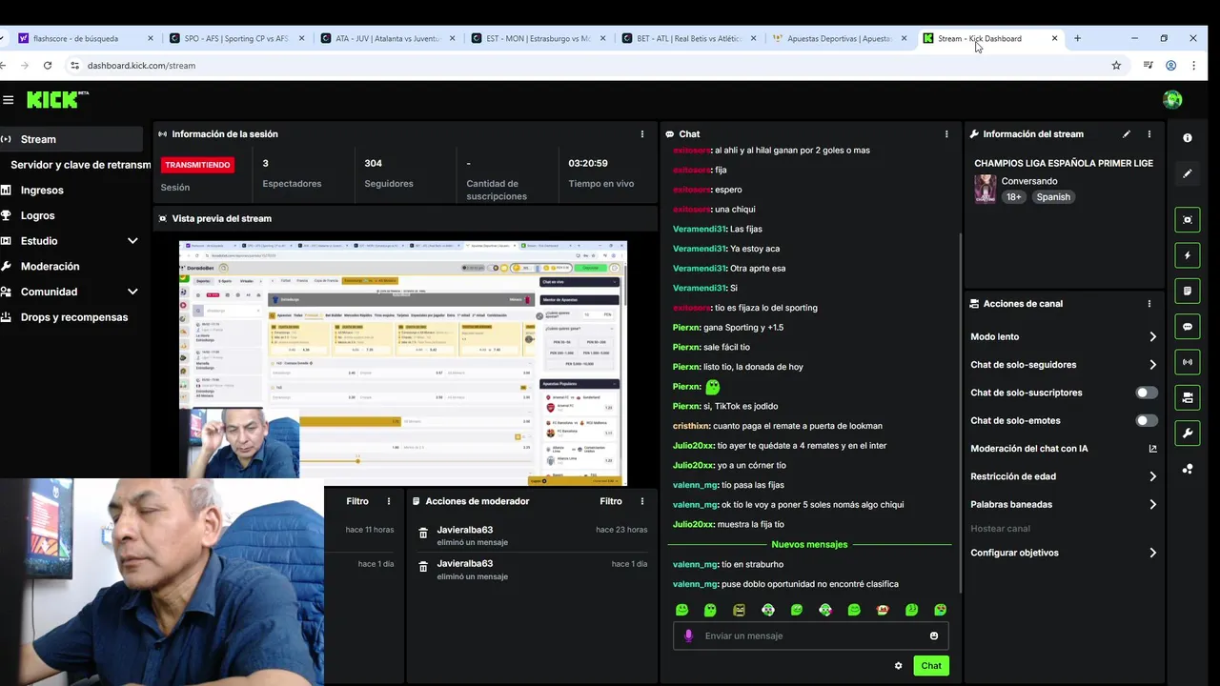Bookmark this page with the star icon
1220x686 pixels.
point(1116,66)
